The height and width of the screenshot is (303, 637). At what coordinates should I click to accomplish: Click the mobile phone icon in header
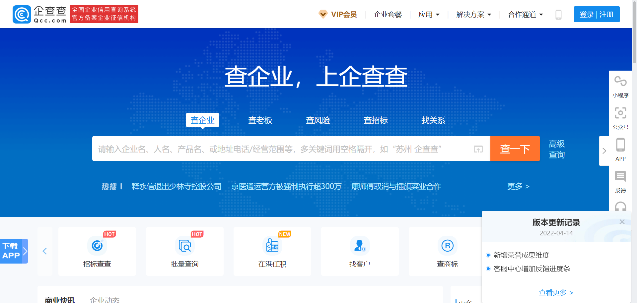558,15
